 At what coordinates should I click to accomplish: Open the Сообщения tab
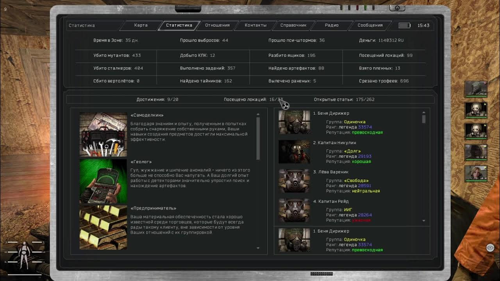click(x=370, y=25)
